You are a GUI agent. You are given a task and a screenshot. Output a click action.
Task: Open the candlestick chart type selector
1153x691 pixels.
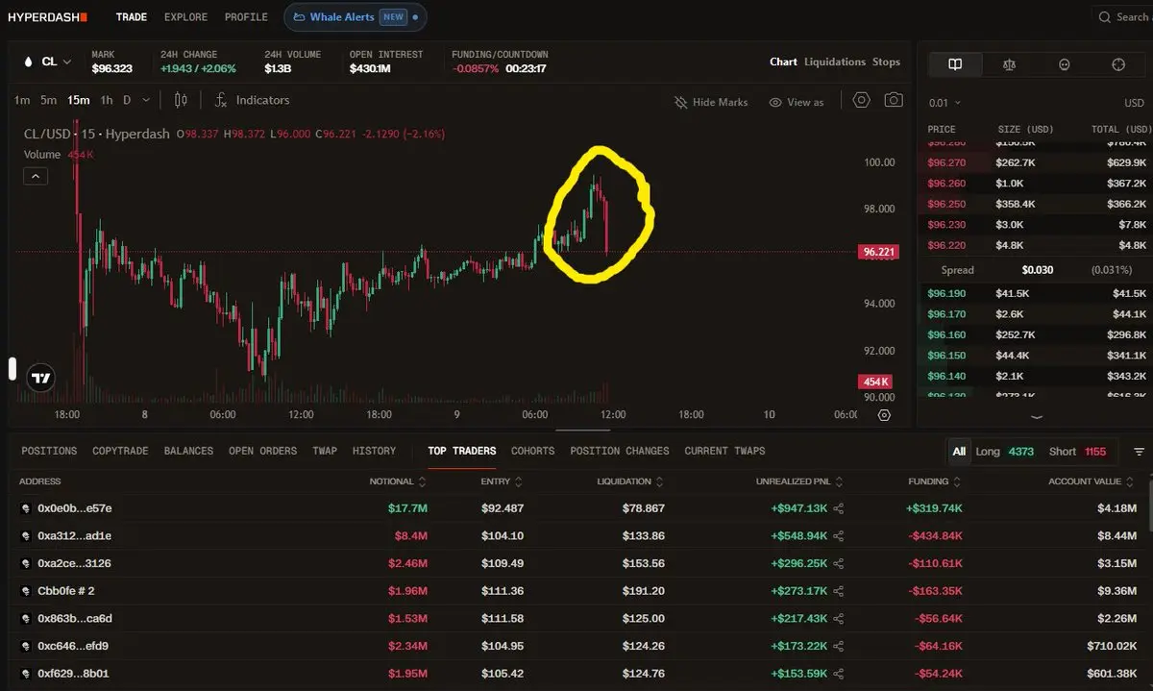click(181, 100)
